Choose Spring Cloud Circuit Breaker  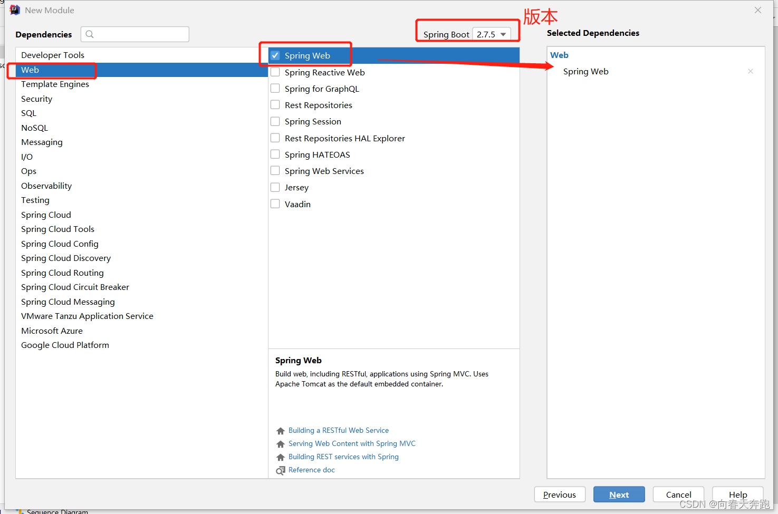142,287
